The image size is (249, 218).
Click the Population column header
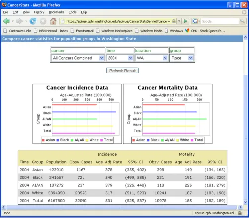coord(56,162)
